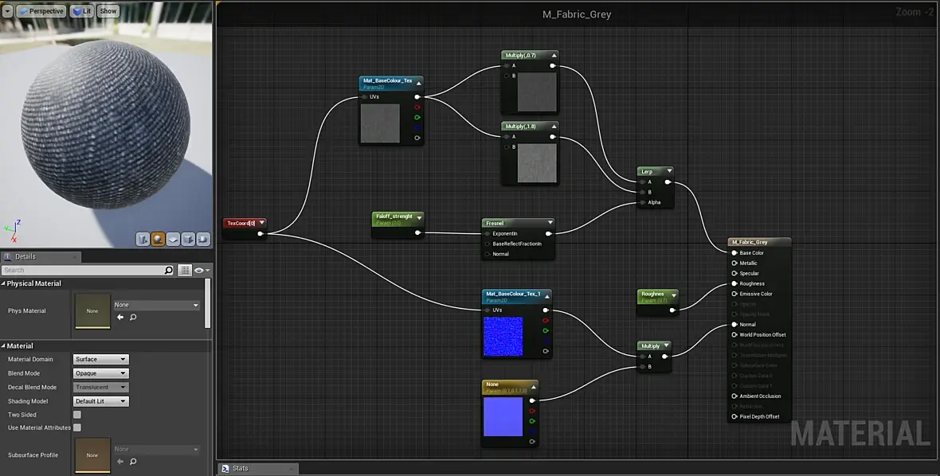940x476 pixels.
Task: Open Blend Mode dropdown set to Opaque
Action: tap(100, 373)
